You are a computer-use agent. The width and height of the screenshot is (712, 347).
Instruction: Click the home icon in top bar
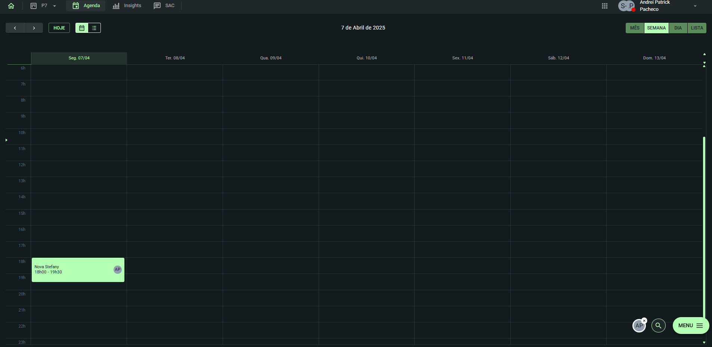pos(11,6)
